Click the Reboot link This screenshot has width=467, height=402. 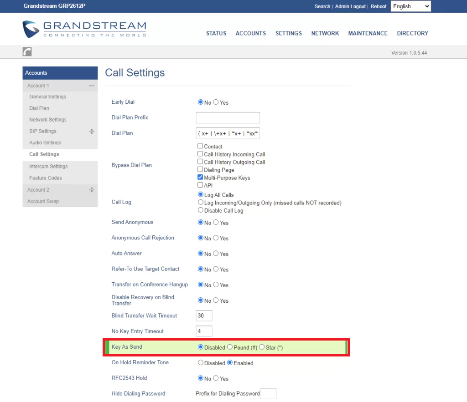click(378, 6)
